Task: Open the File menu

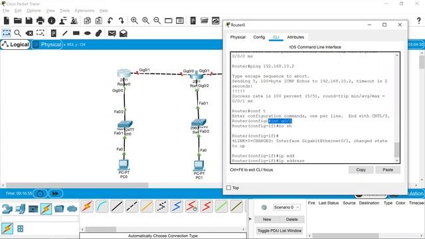Action: (x=6, y=11)
